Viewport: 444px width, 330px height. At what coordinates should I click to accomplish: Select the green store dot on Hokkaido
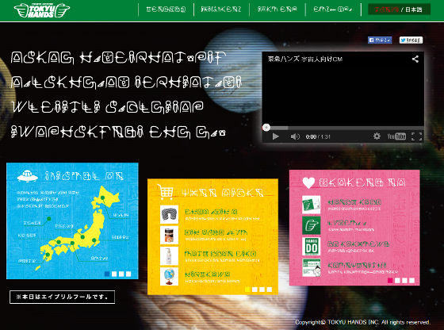102,198
